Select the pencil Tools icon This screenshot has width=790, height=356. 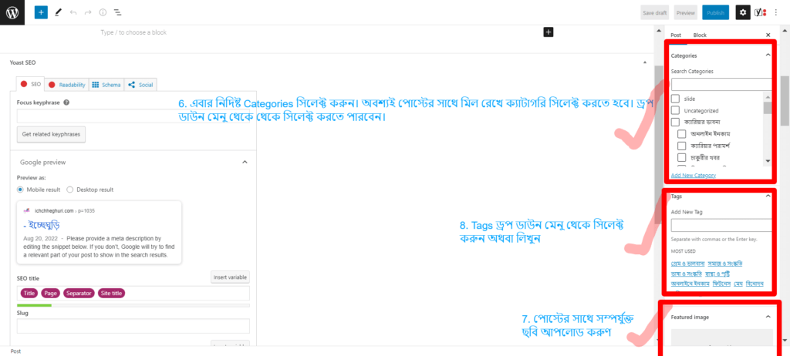coord(58,12)
